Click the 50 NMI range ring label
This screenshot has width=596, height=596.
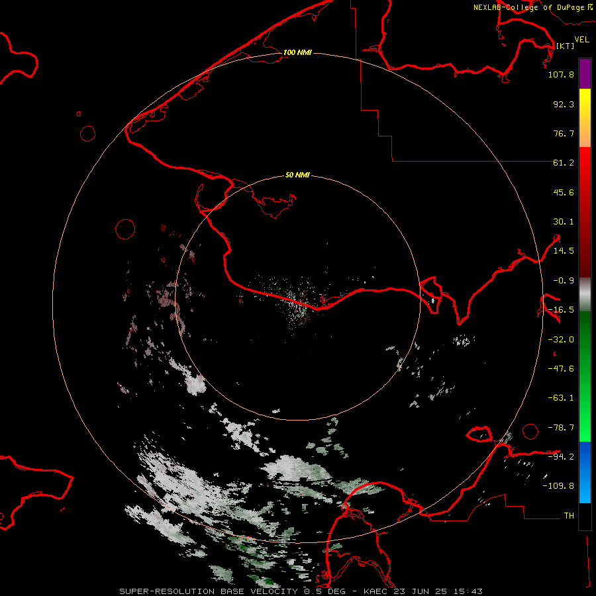pos(297,175)
